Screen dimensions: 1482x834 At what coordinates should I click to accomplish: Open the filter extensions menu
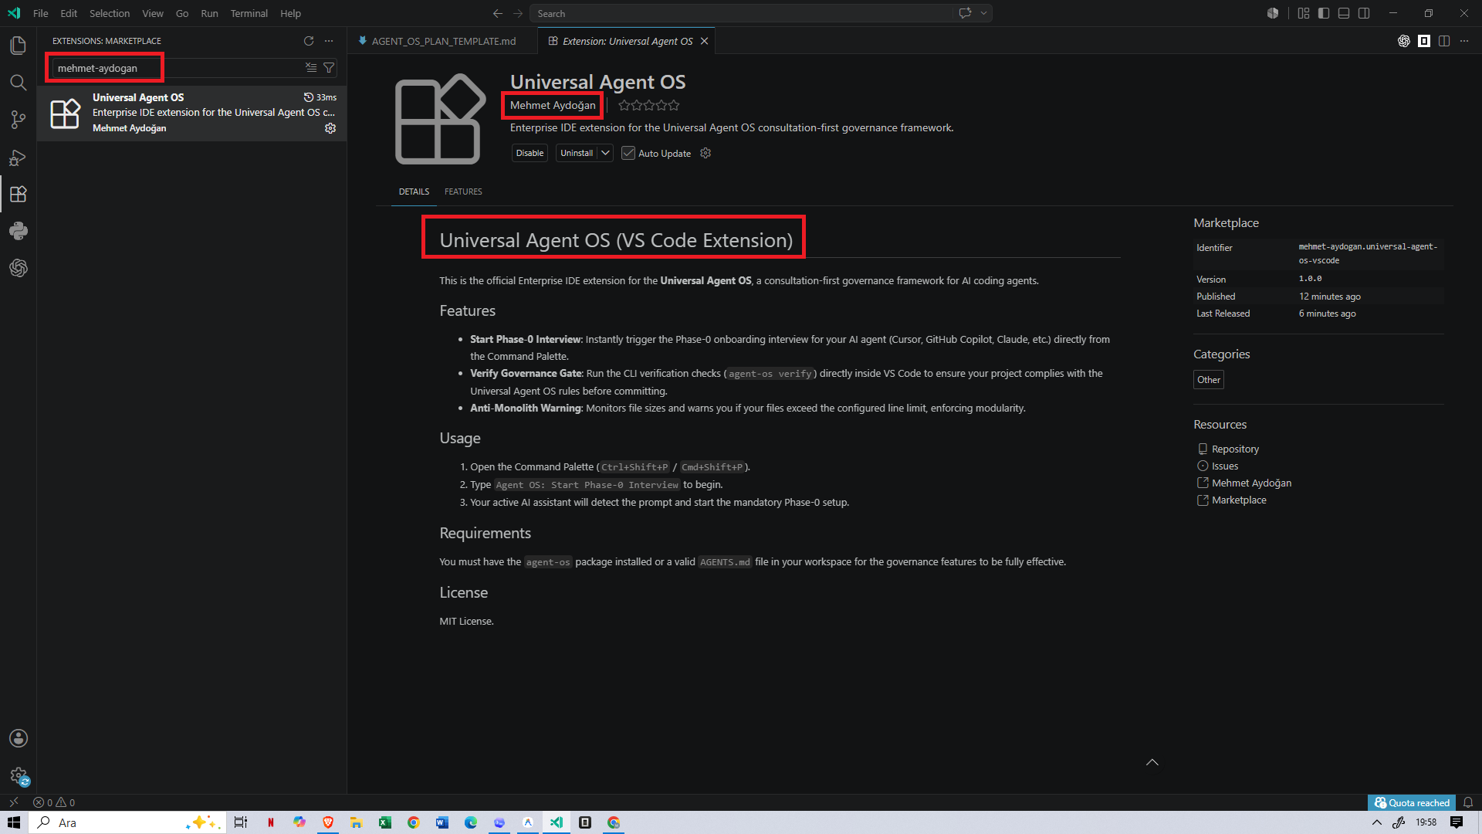(329, 68)
